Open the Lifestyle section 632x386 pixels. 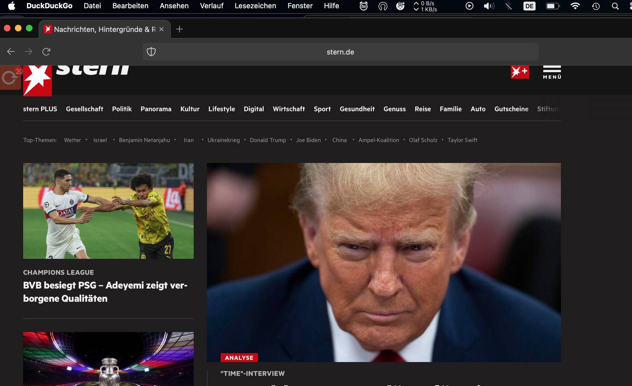tap(222, 109)
